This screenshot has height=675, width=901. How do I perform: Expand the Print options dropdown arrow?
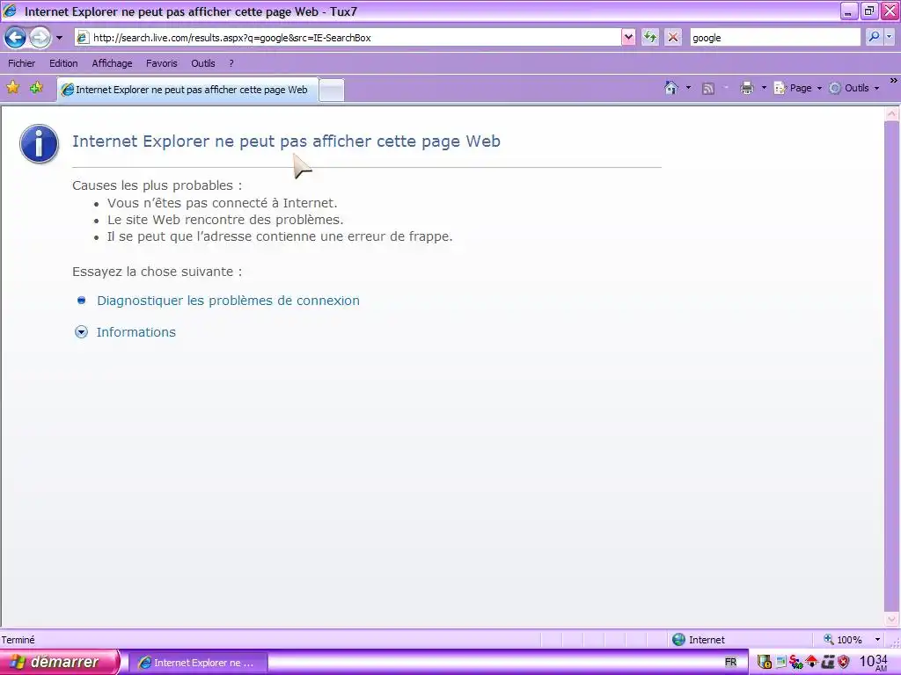click(x=764, y=88)
